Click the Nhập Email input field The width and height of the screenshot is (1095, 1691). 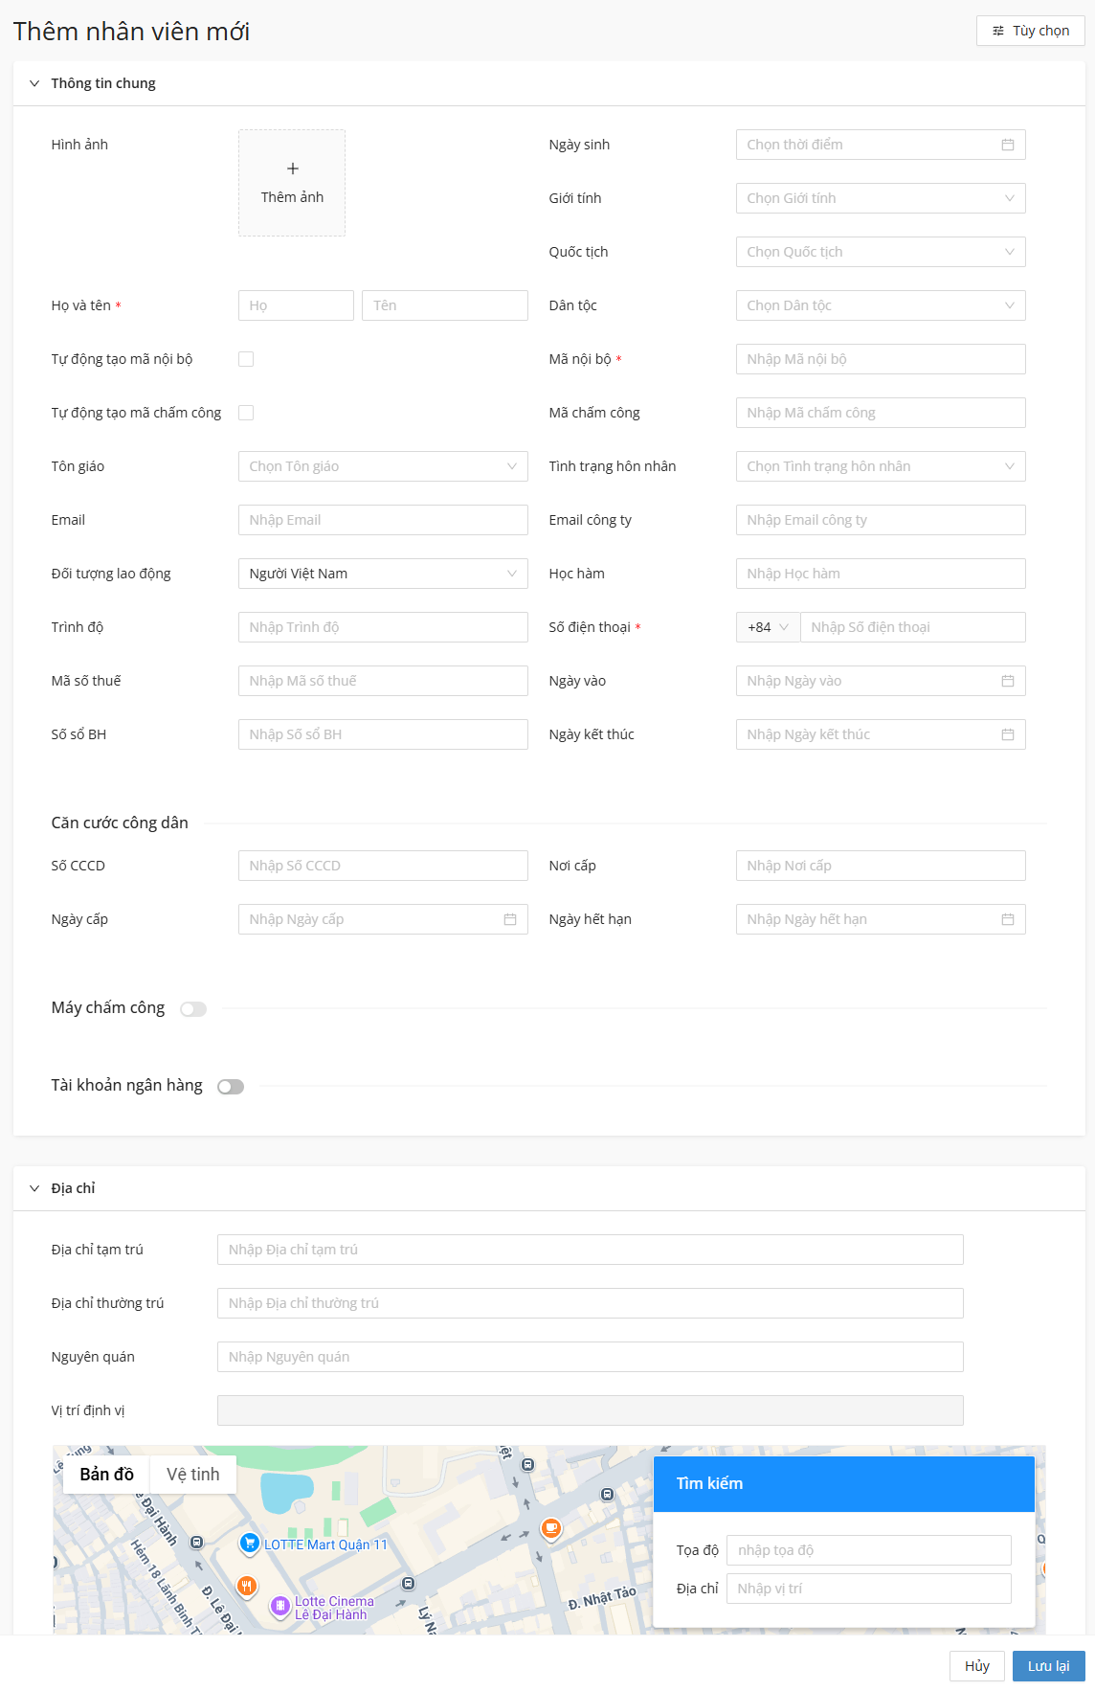[382, 520]
